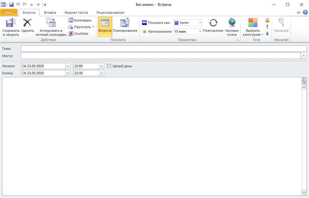Image resolution: width=309 pixels, height=198 pixels.
Task: Open Outlook help question mark icon
Action: tap(305, 13)
